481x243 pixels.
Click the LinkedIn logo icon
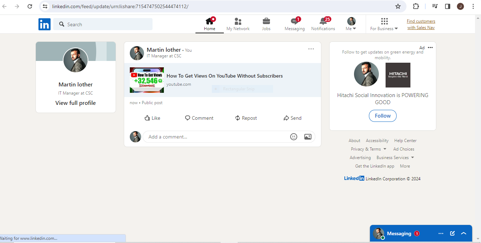(x=44, y=24)
